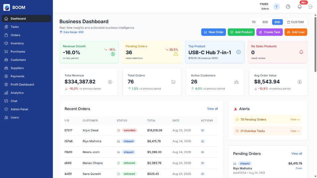Click the dollar icon in Total Revenue card
Screen dimensions: 317x178
(110, 82)
